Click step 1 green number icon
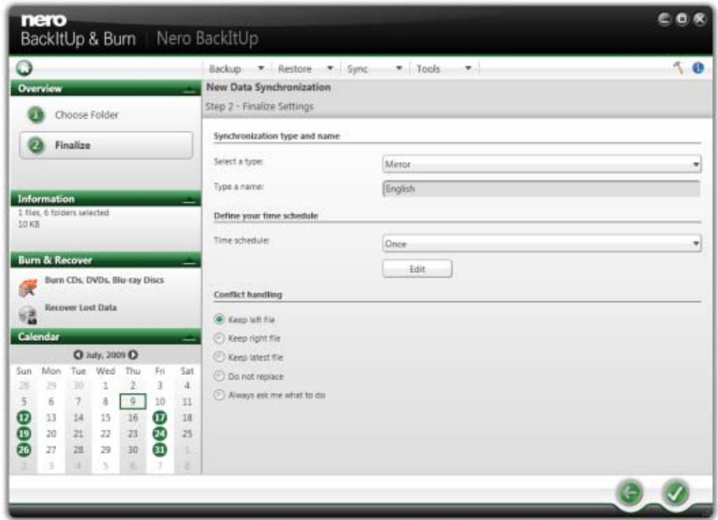 36,115
